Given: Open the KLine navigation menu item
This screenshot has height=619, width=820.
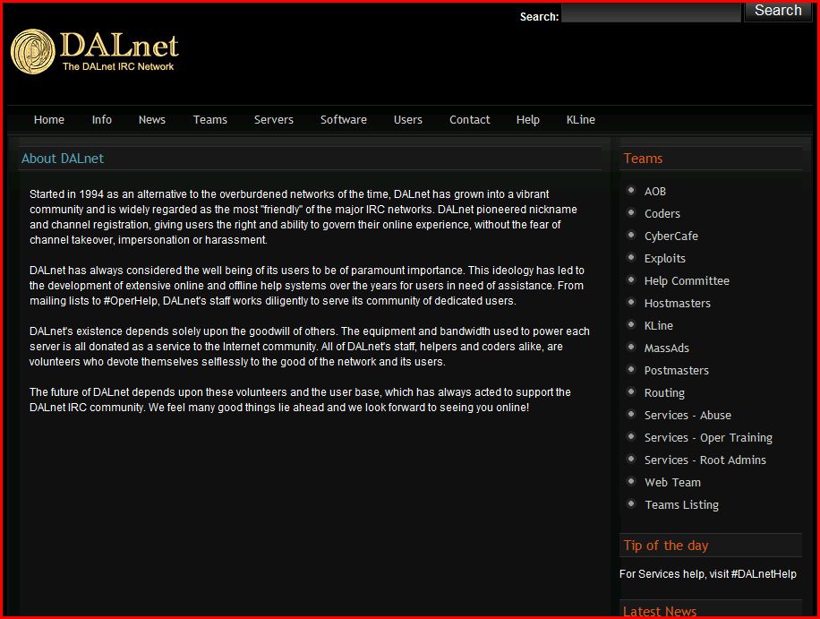Looking at the screenshot, I should (580, 120).
